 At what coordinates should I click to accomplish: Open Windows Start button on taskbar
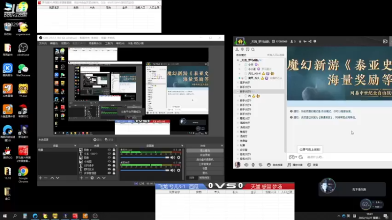5,216
